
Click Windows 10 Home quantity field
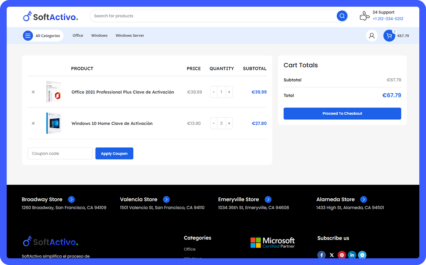221,123
